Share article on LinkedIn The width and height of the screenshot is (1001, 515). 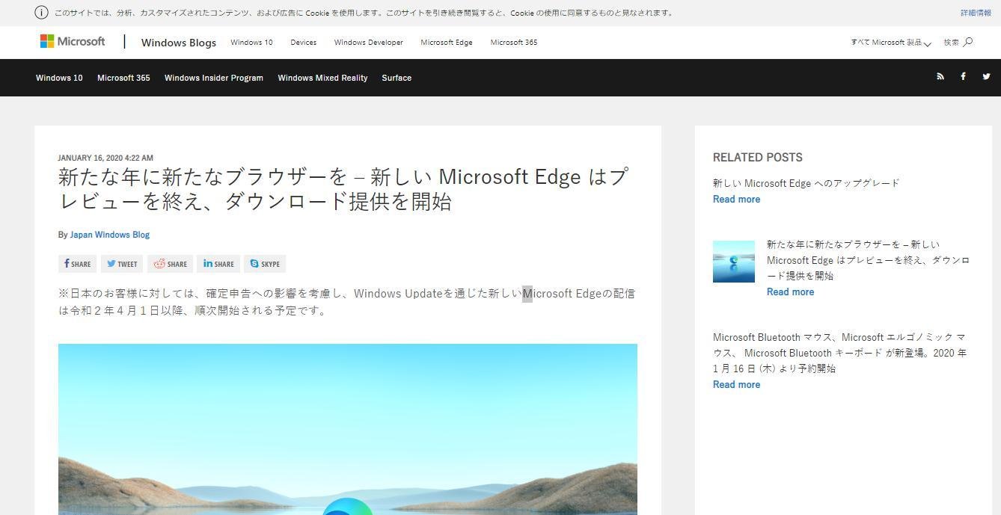(218, 264)
